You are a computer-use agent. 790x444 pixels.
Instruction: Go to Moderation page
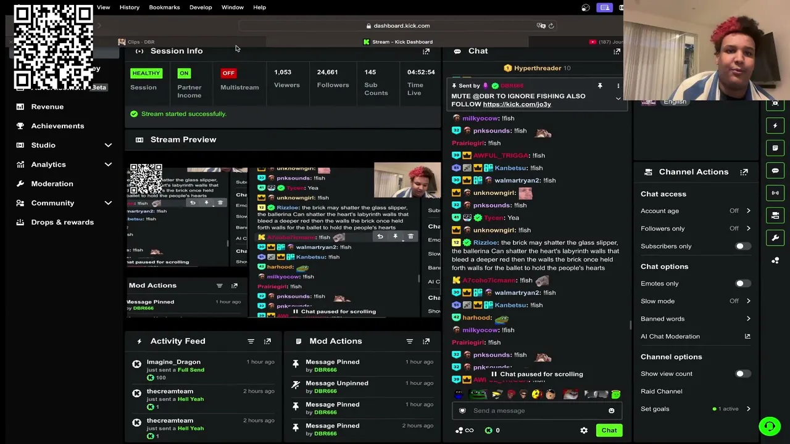click(52, 184)
